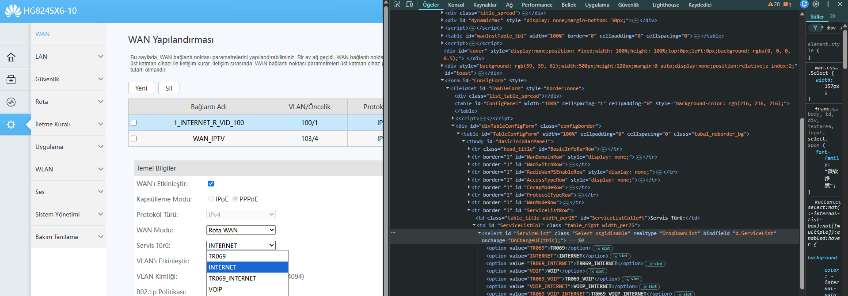This screenshot has width=848, height=296.
Task: Click the Yeni button
Action: 141,88
